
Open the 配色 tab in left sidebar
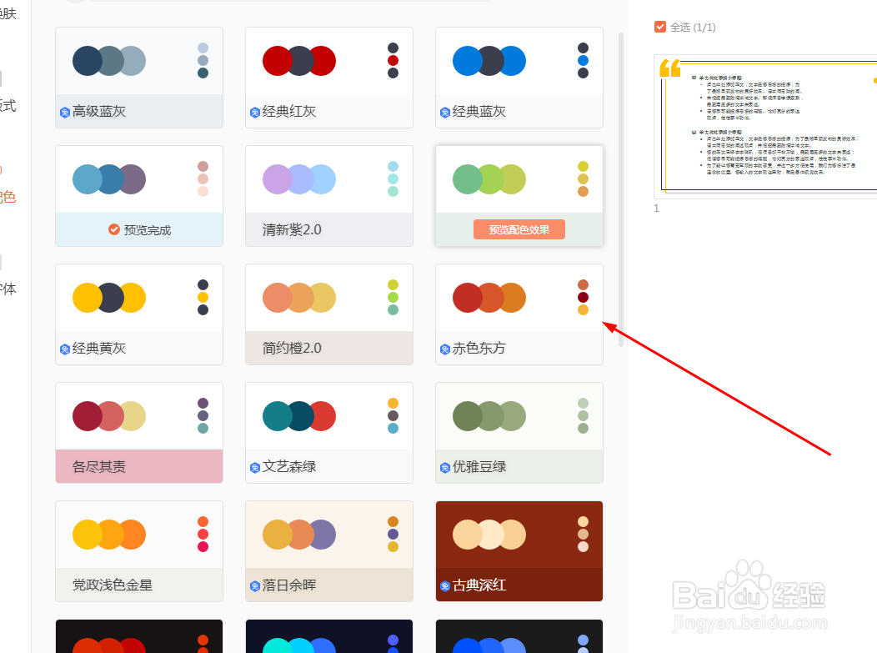8,197
